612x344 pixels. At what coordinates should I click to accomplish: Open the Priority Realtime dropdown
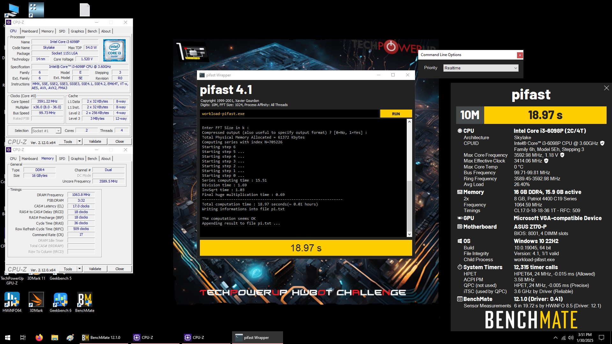click(481, 68)
